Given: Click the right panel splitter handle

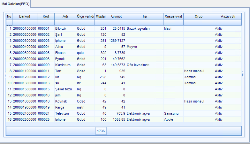Looking at the screenshot, I should pos(243,74).
